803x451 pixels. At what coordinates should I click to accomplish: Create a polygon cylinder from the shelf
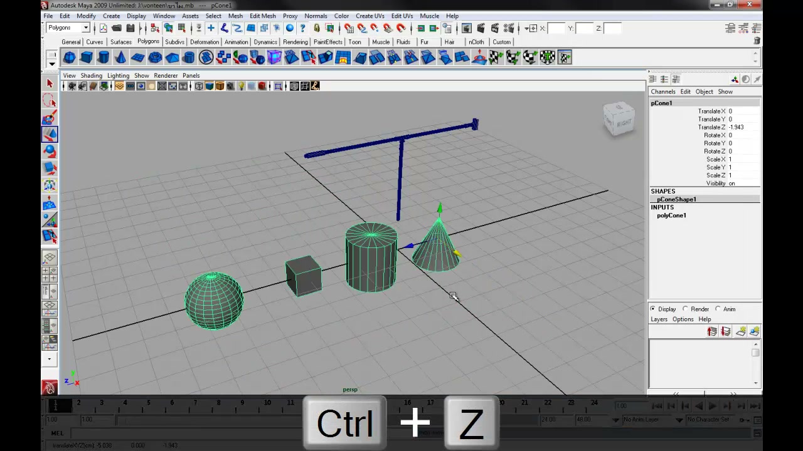[104, 58]
